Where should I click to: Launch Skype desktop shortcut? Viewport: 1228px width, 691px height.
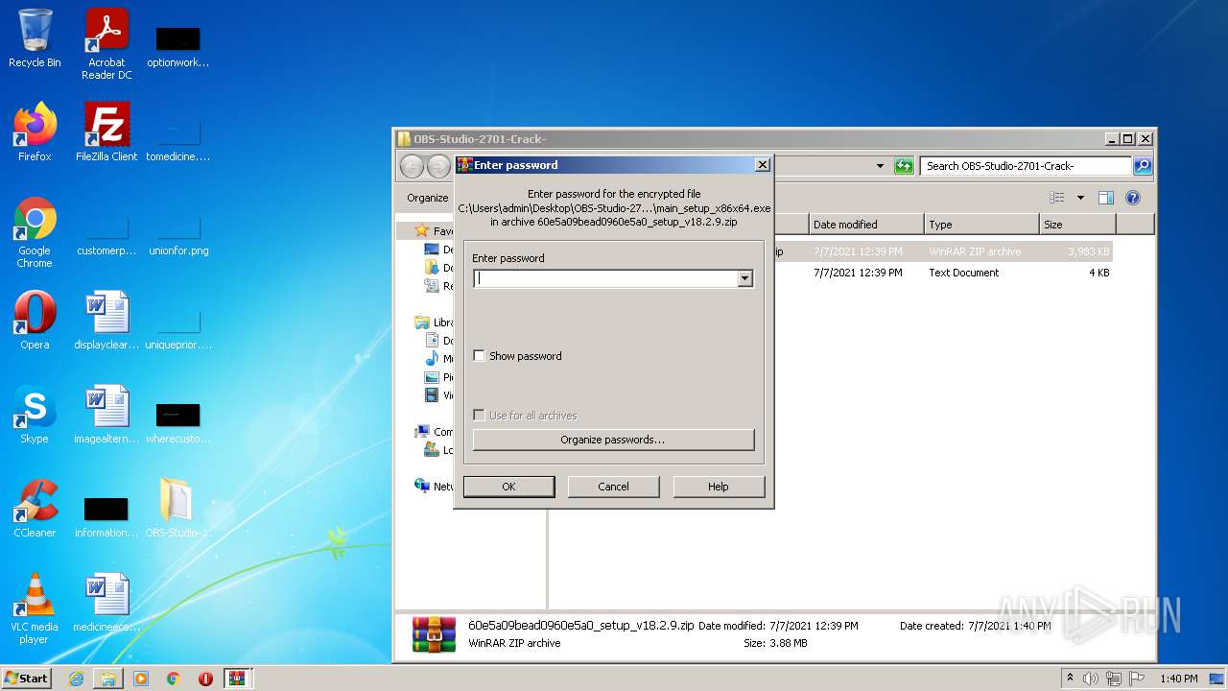coord(35,415)
